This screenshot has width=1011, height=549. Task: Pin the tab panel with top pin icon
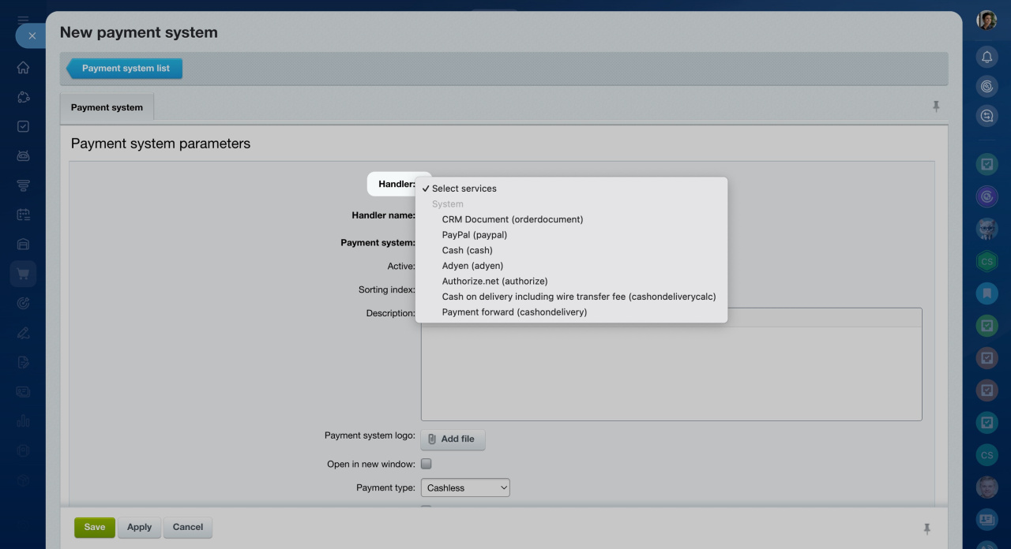936,106
